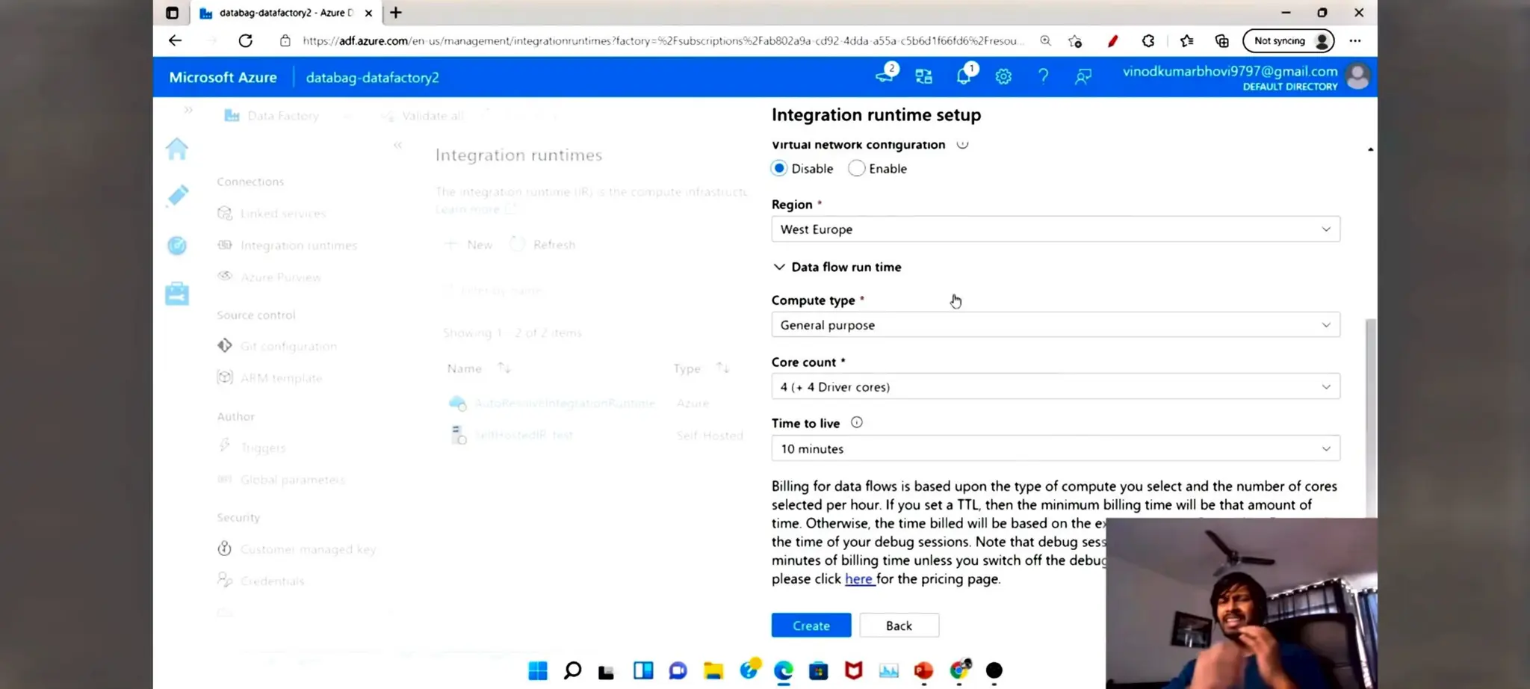This screenshot has width=1530, height=689.
Task: Open Credentials menu item
Action: (273, 581)
